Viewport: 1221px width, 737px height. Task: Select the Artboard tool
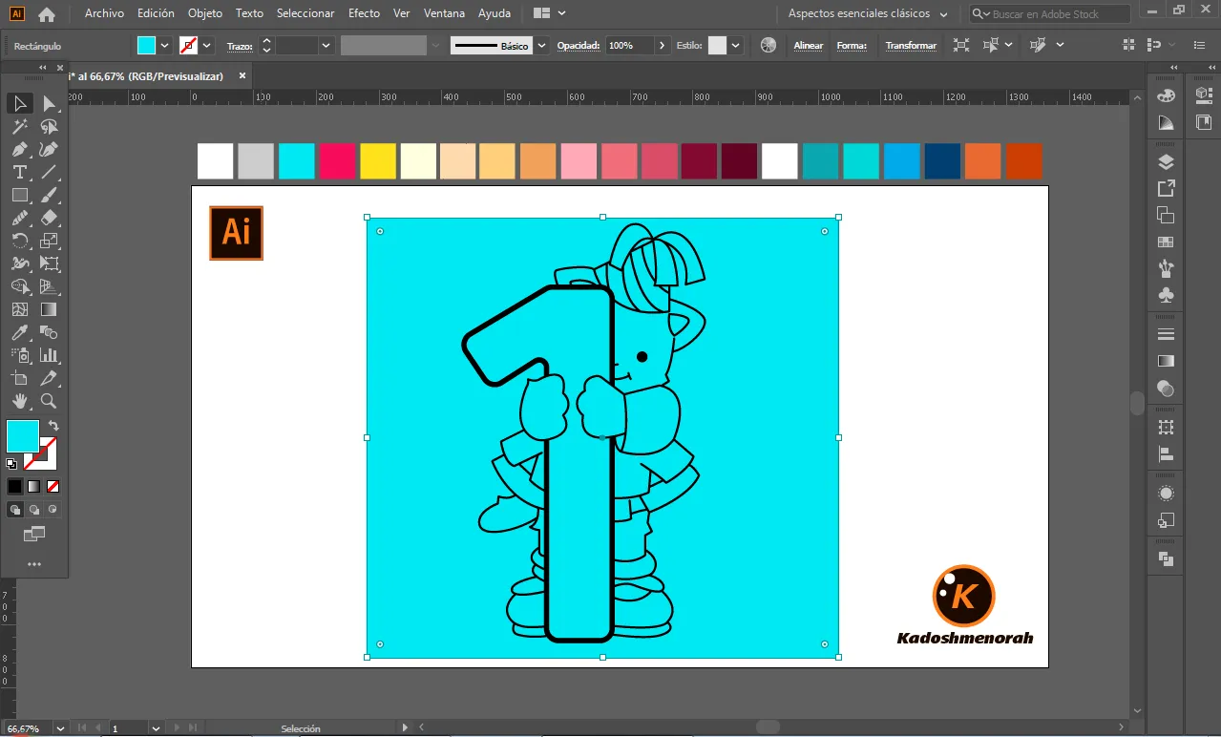[19, 378]
